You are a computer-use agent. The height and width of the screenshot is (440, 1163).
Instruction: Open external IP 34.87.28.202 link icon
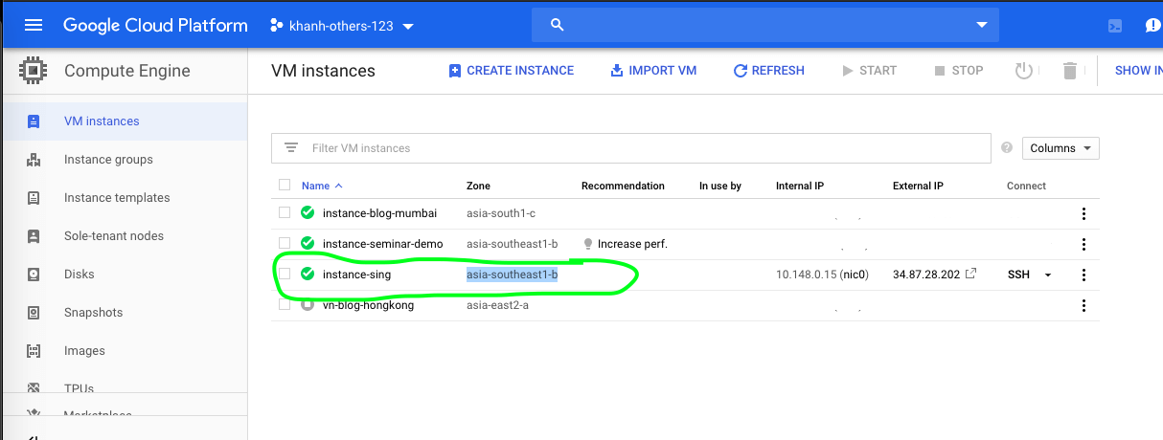(970, 275)
